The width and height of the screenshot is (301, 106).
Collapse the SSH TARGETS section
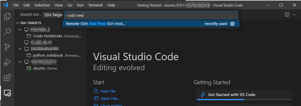tap(18, 23)
